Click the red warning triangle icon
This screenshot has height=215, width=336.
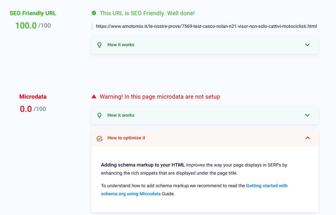pyautogui.click(x=94, y=96)
